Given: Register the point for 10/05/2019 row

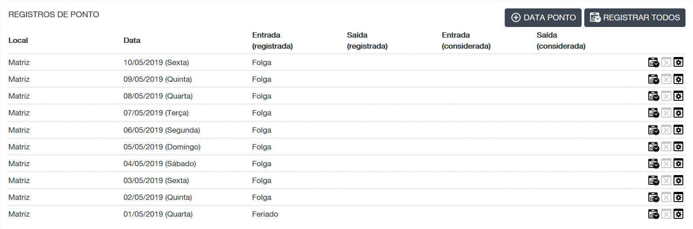Looking at the screenshot, I should [x=653, y=63].
